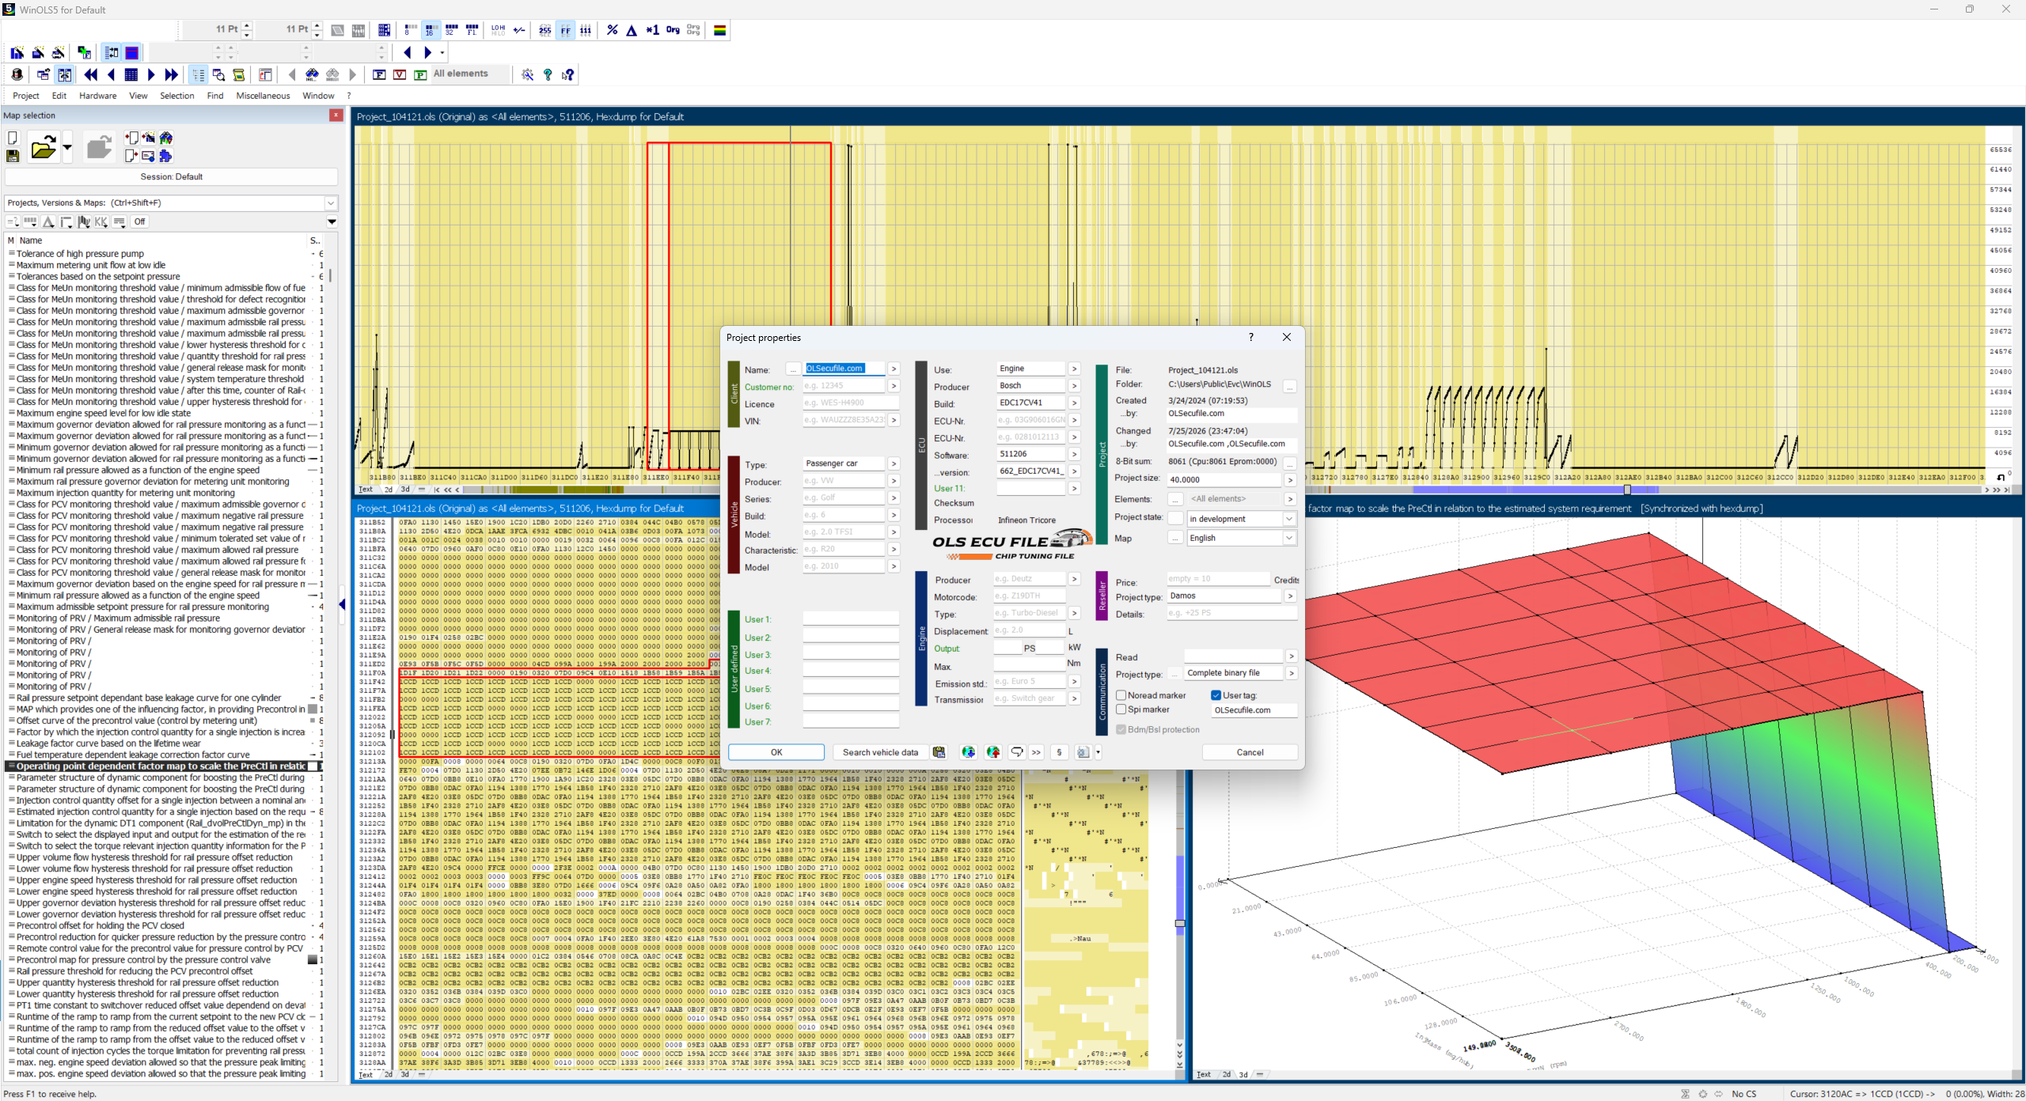
Task: Jump to the last map with double-right arrows
Action: (x=172, y=74)
